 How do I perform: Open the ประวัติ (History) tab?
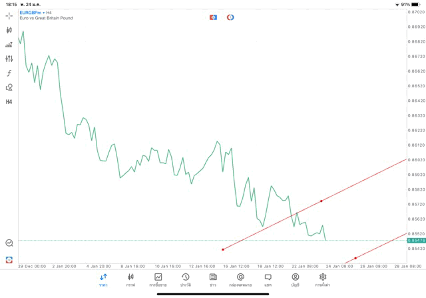[186, 280]
